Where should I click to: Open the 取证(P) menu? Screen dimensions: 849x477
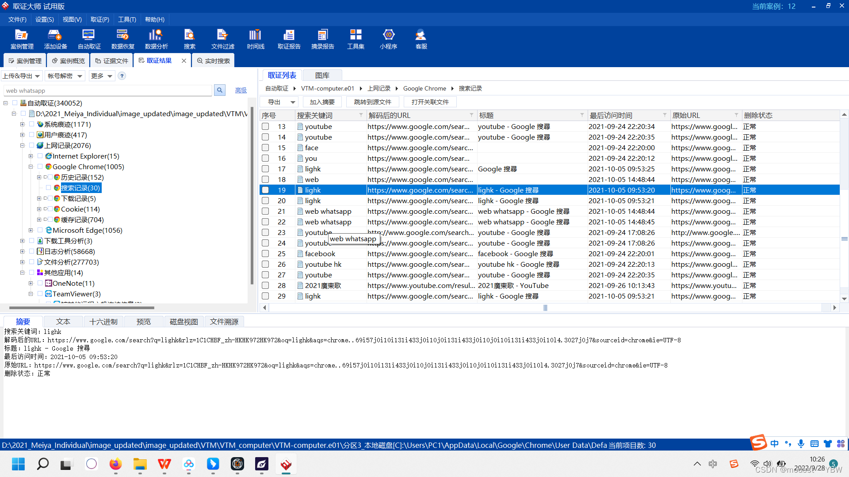click(x=99, y=19)
